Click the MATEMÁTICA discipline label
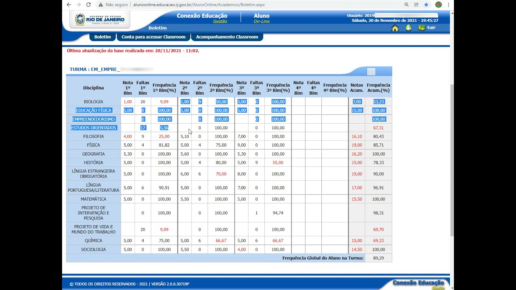 [94, 199]
